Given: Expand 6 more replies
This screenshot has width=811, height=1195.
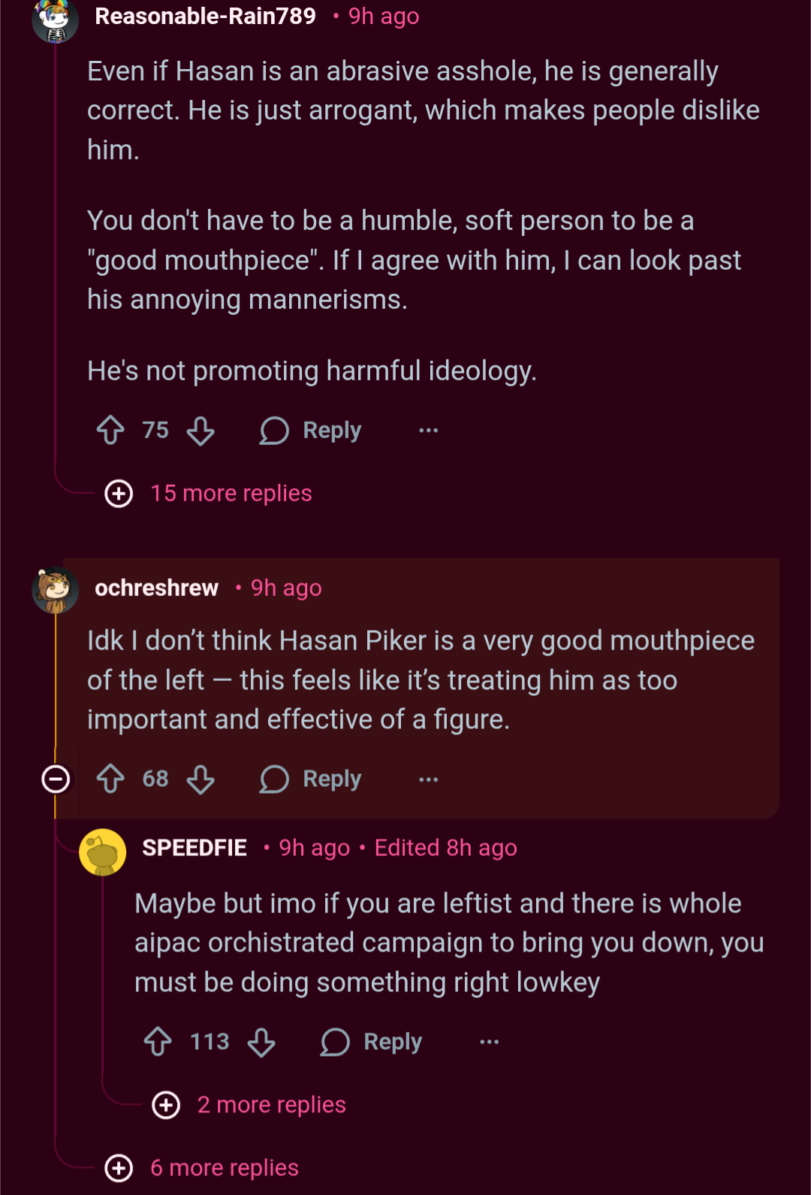Looking at the screenshot, I should click(202, 1168).
